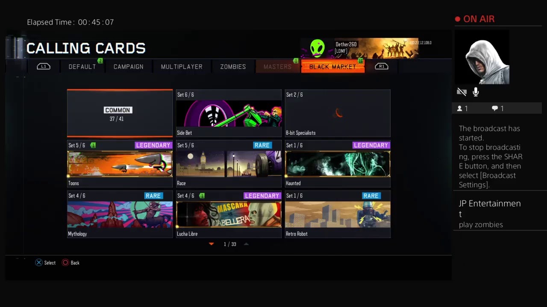Click the Rare label on Retro Robot
The image size is (547, 307).
pos(371,196)
